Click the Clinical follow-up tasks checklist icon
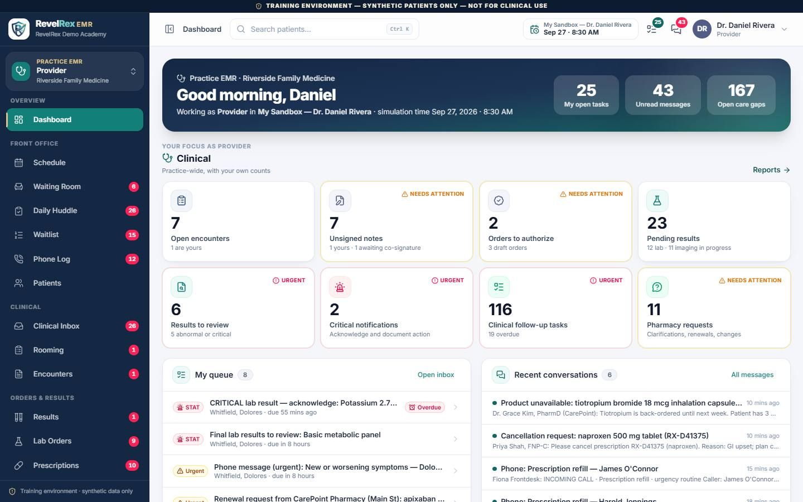 pyautogui.click(x=499, y=287)
